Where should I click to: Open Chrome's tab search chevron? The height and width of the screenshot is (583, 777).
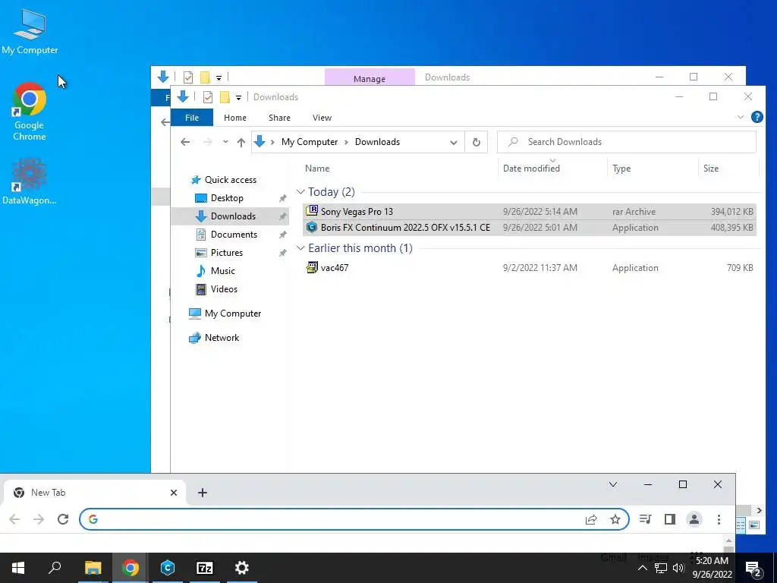pyautogui.click(x=613, y=484)
